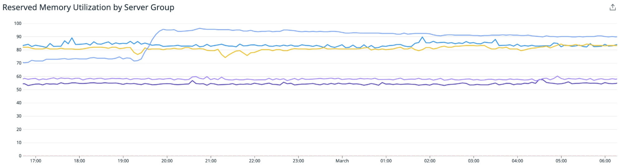The height and width of the screenshot is (166, 623).
Task: Click the 06:00 time axis label
Action: [605, 161]
